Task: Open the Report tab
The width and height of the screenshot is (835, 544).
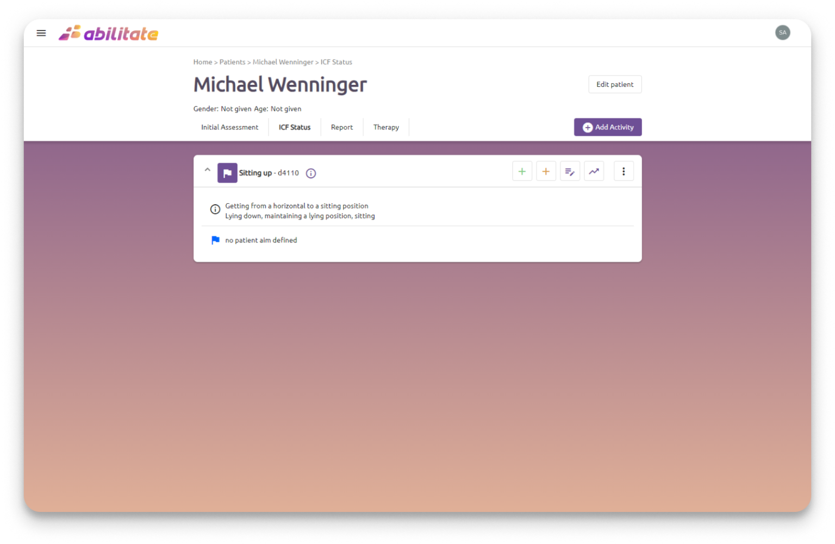Action: click(x=341, y=127)
